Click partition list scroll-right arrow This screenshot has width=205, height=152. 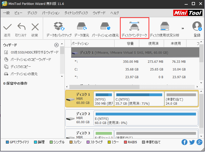[197, 87]
